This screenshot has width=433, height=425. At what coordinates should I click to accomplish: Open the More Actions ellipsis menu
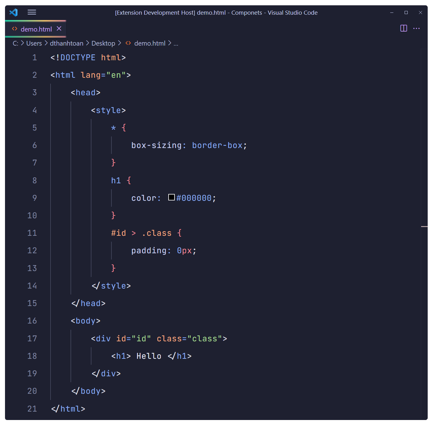(416, 28)
